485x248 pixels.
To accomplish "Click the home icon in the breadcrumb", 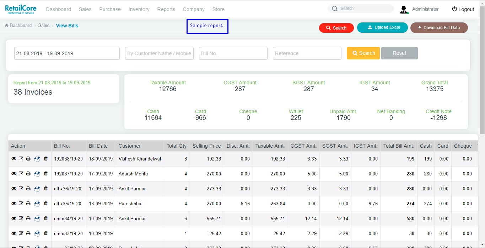I will tap(7, 26).
